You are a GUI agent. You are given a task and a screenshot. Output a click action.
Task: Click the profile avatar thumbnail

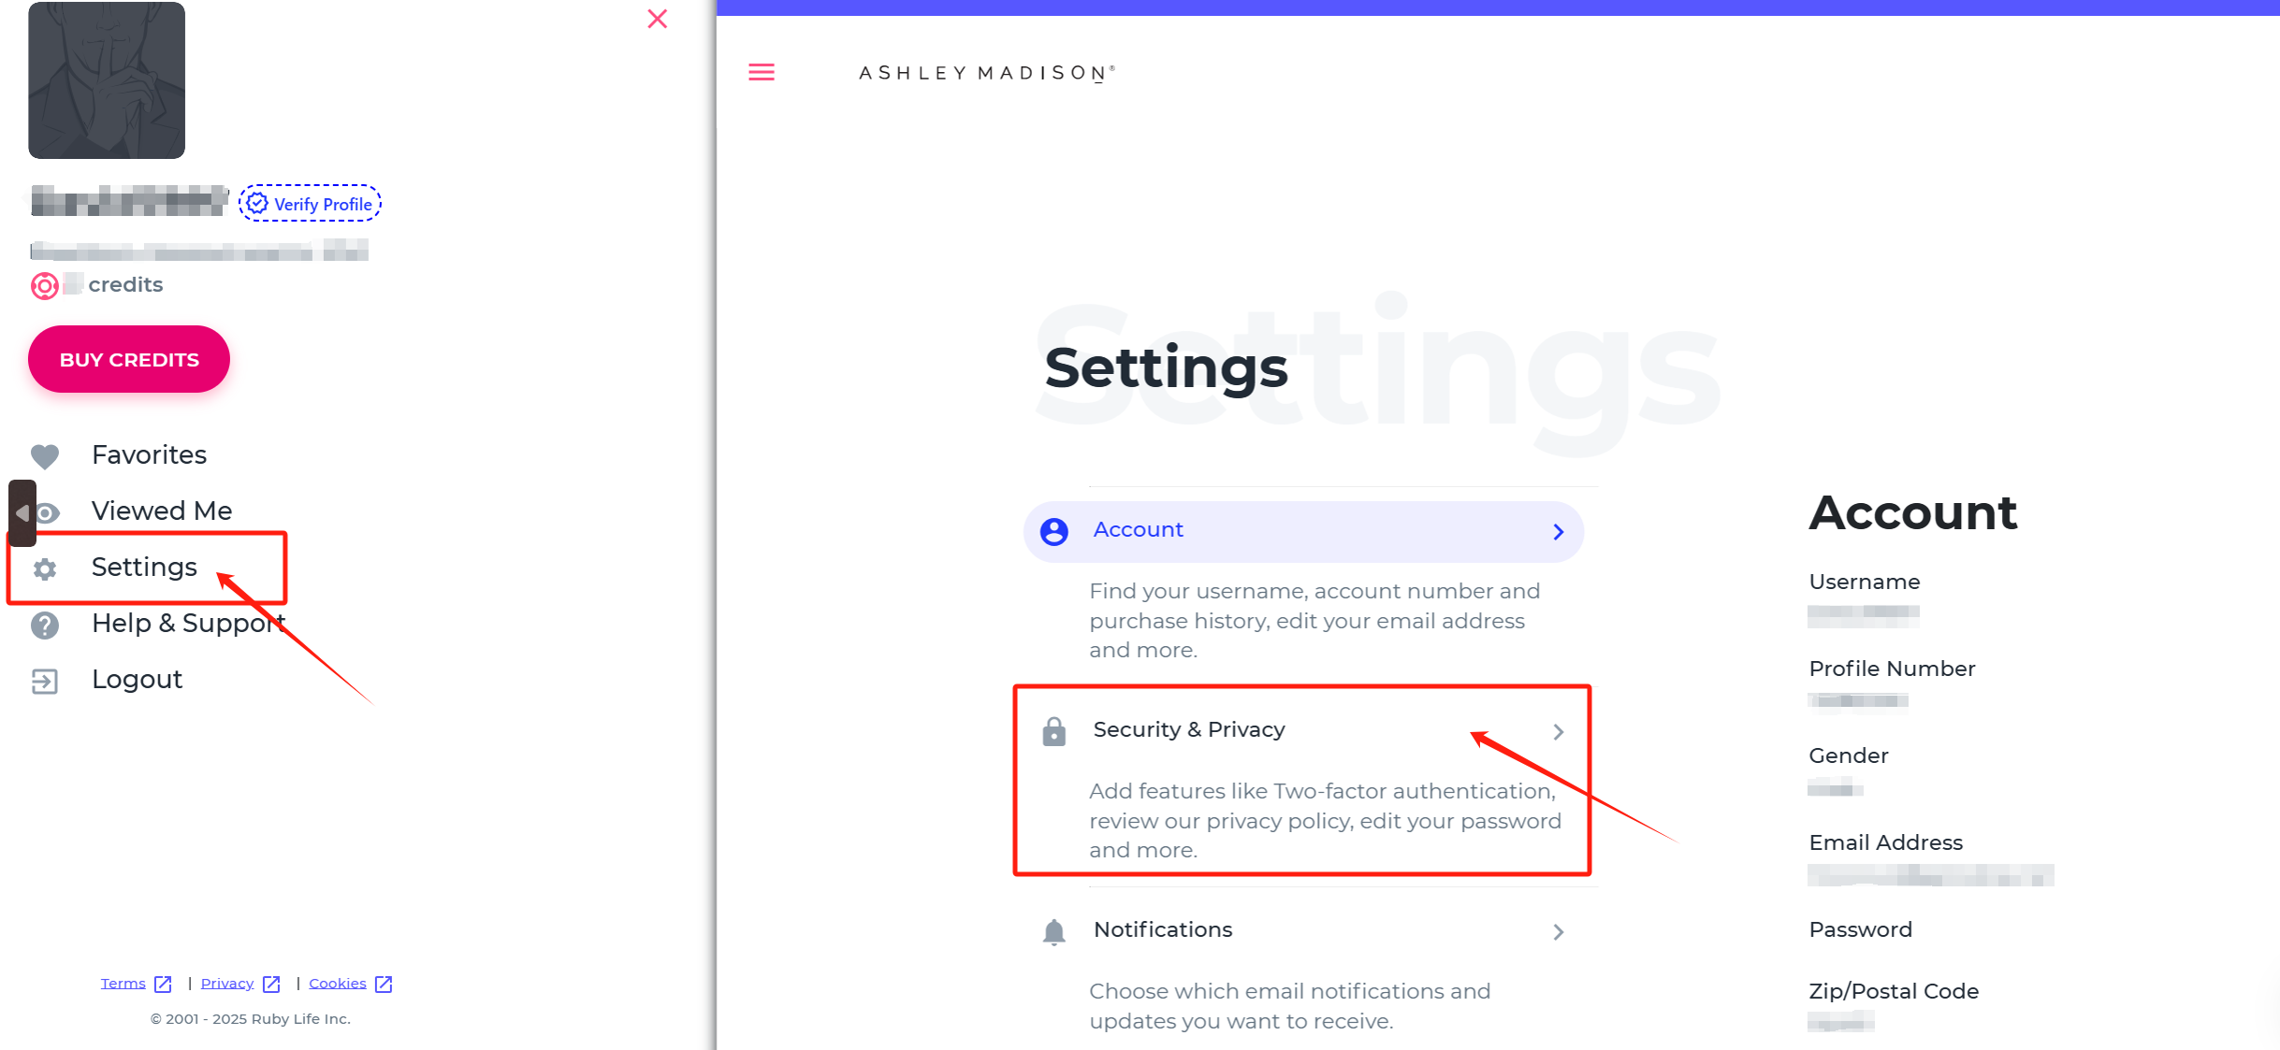(x=107, y=79)
